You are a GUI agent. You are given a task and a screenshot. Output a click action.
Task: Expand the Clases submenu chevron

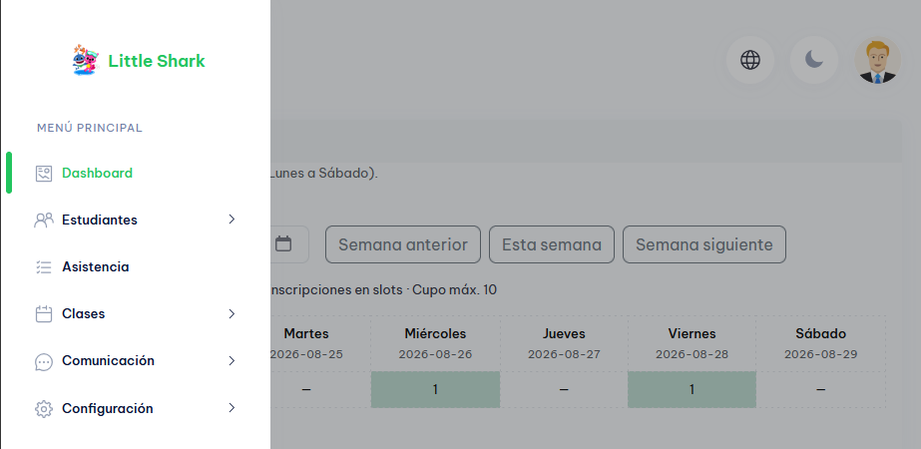231,314
